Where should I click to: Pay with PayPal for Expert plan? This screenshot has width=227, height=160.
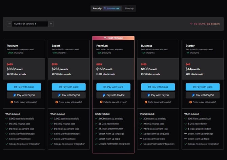point(68,95)
